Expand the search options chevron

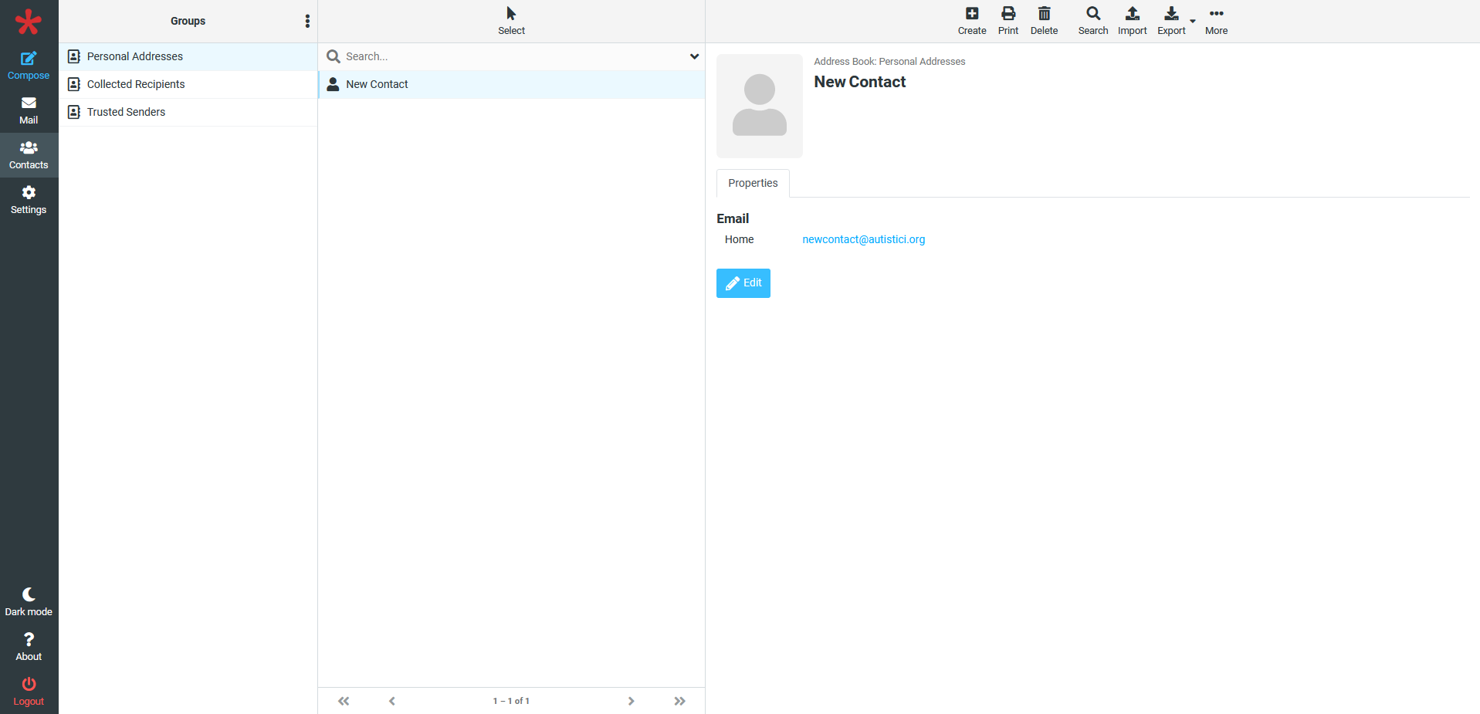click(694, 56)
